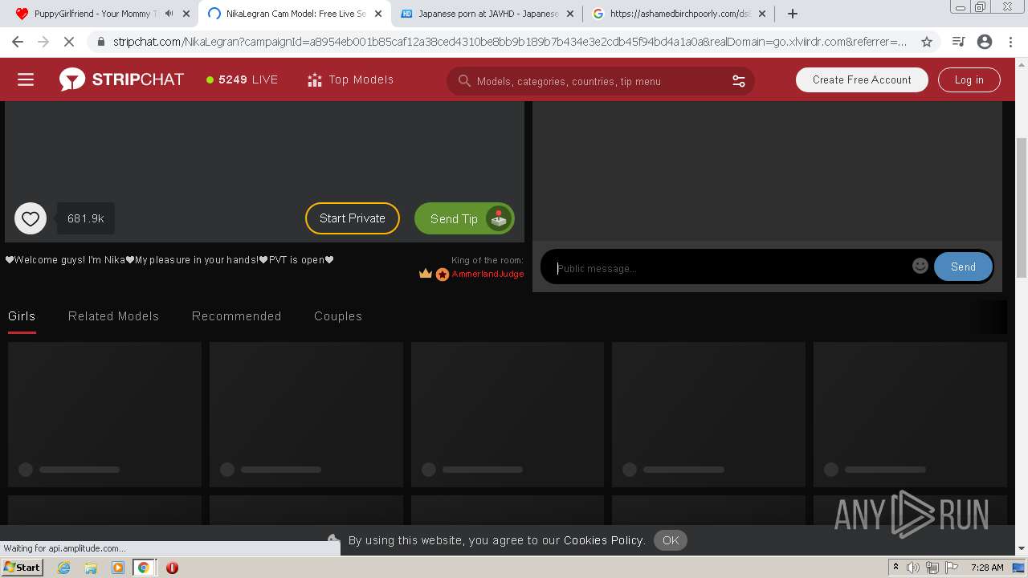Viewport: 1028px width, 578px height.
Task: Click Start Private button
Action: (353, 218)
